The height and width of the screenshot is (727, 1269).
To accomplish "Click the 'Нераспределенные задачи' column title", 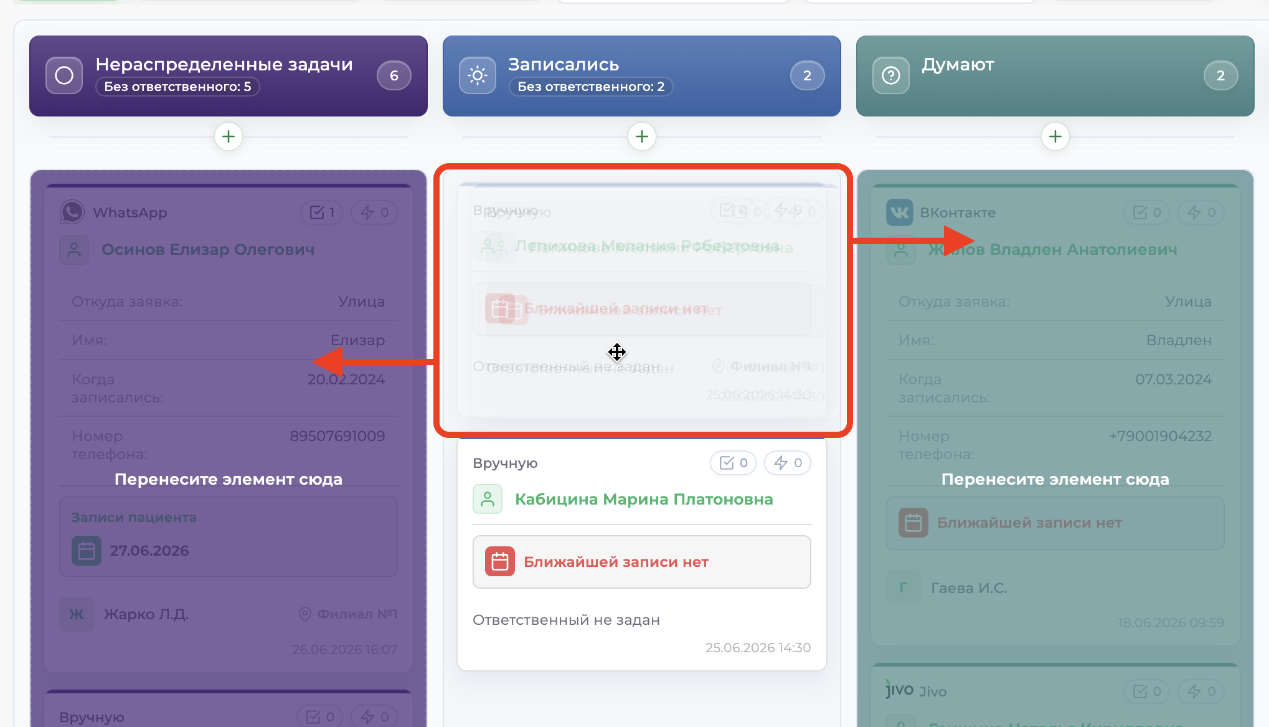I will pyautogui.click(x=224, y=64).
